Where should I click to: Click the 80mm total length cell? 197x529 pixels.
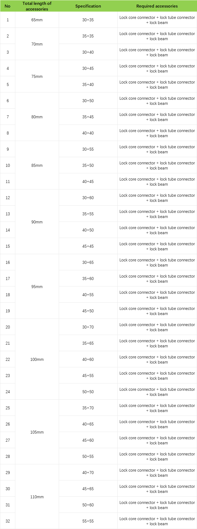coord(37,117)
